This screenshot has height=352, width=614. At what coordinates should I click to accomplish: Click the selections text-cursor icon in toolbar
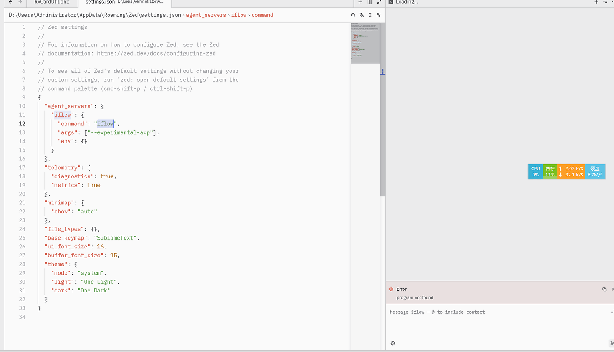[x=370, y=15]
